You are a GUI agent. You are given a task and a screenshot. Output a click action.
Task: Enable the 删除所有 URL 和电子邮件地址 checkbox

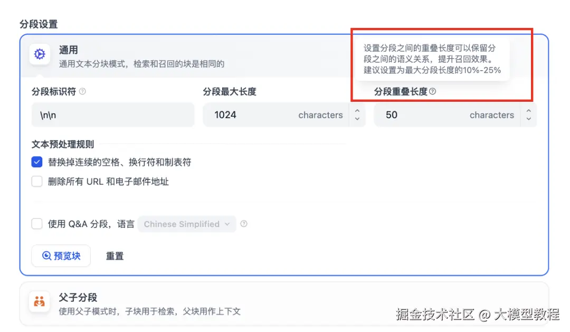tap(37, 181)
